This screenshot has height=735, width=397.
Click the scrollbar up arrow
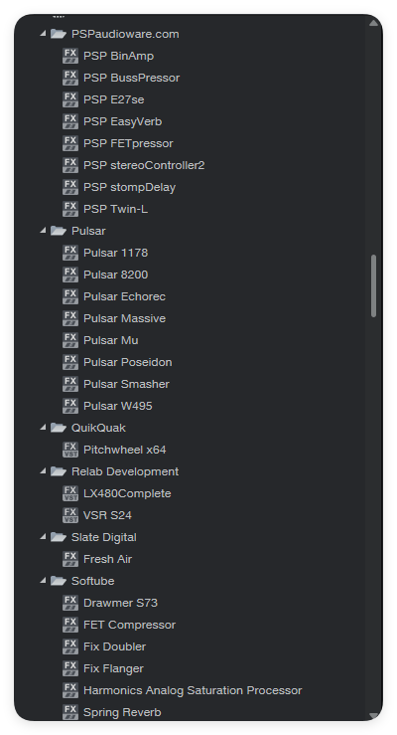[x=373, y=23]
